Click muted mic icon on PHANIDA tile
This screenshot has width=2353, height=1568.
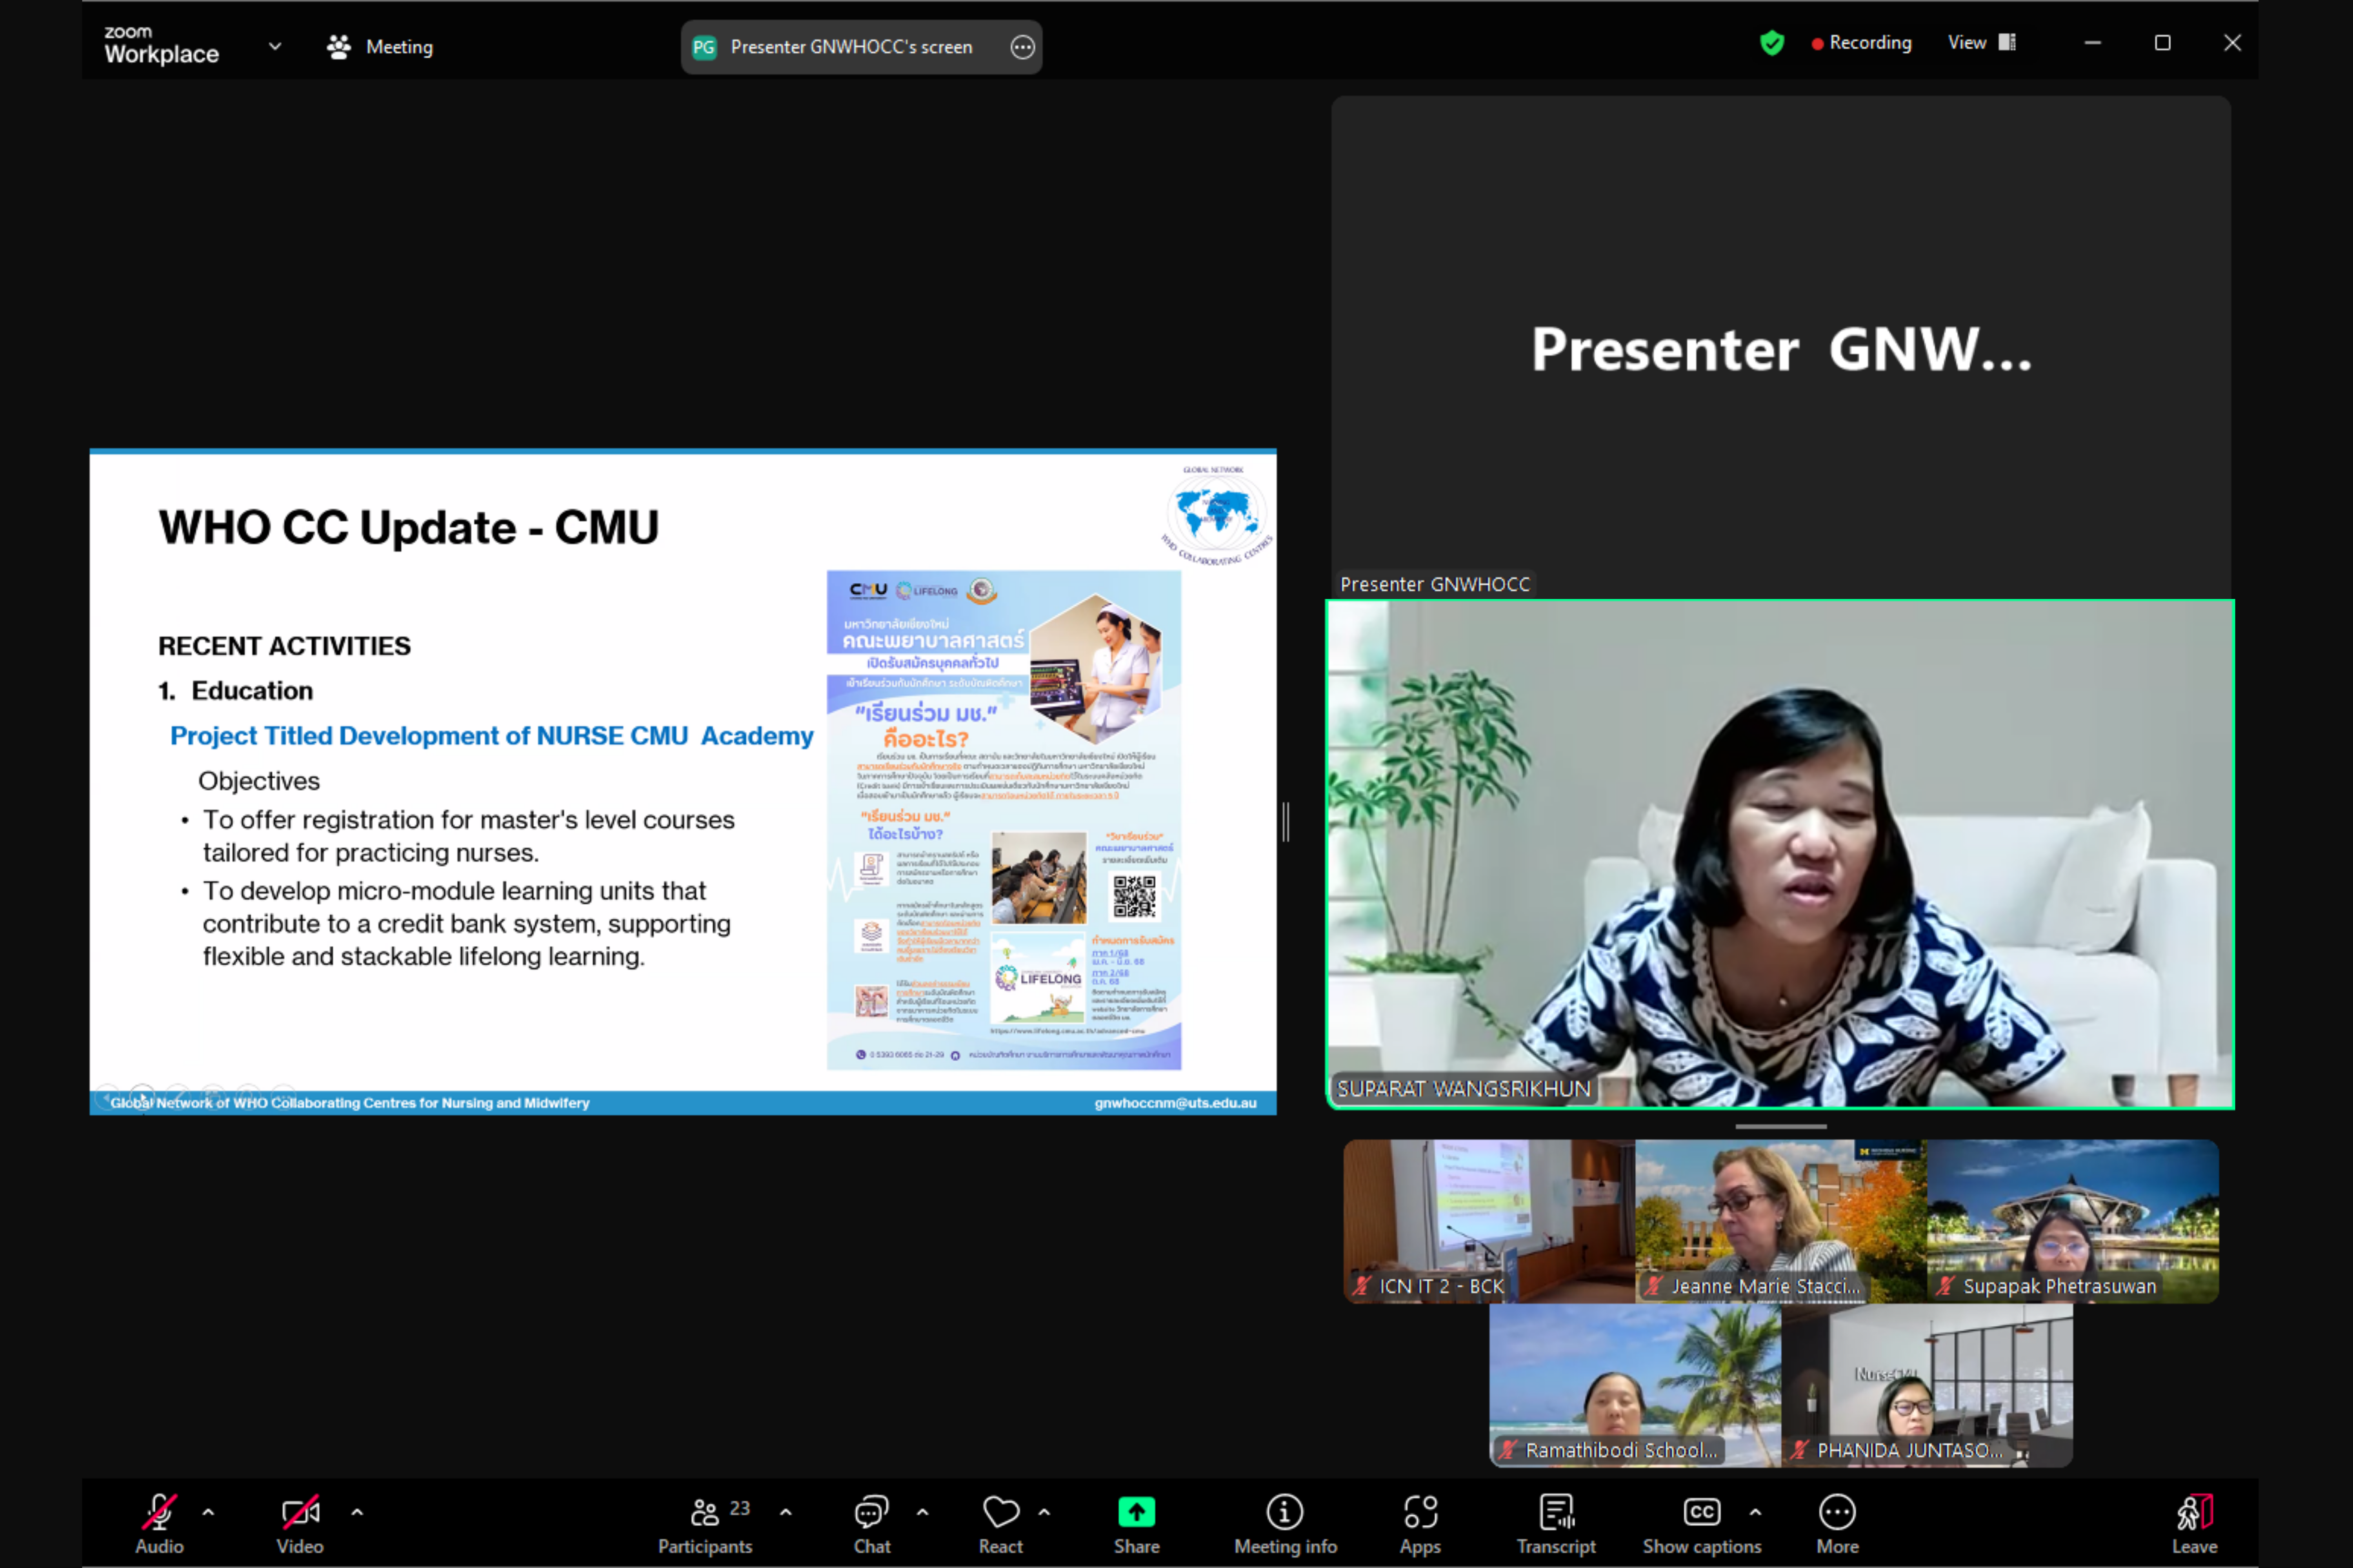pos(1800,1450)
